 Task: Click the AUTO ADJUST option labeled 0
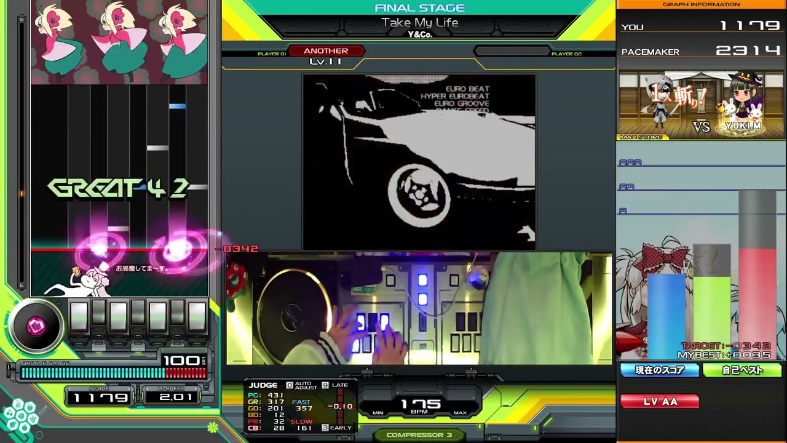(x=302, y=386)
